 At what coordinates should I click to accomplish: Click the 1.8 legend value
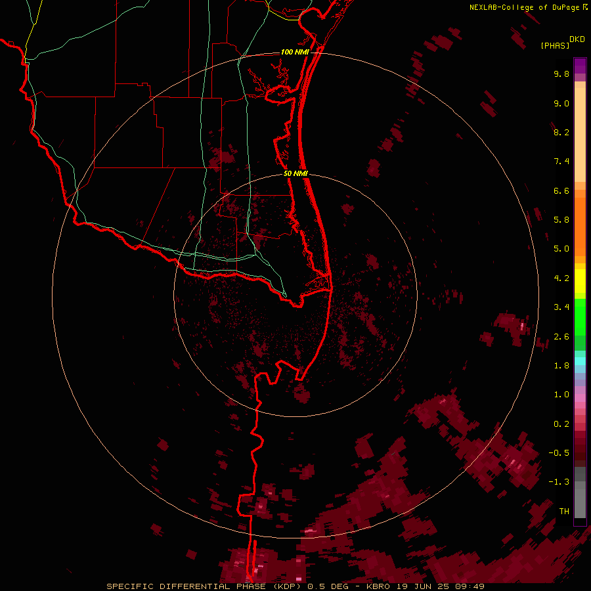tap(561, 366)
